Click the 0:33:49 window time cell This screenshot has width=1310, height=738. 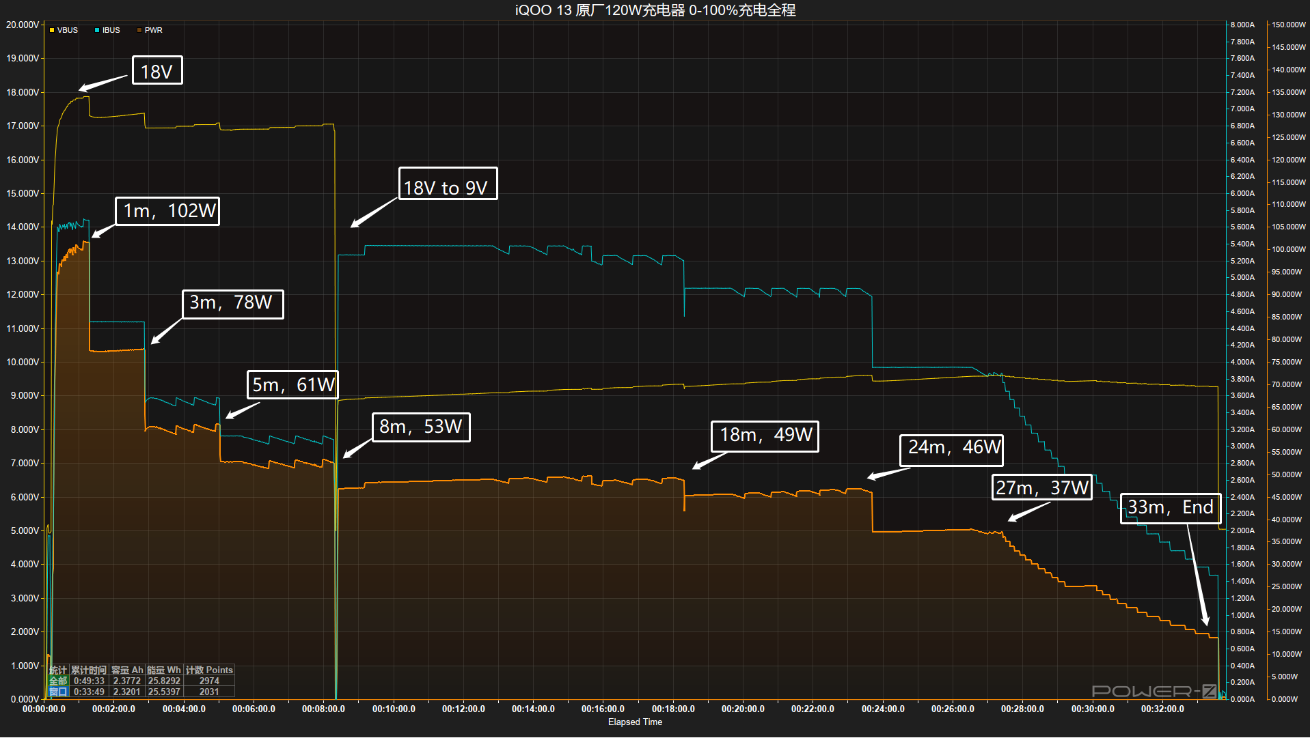click(x=89, y=692)
